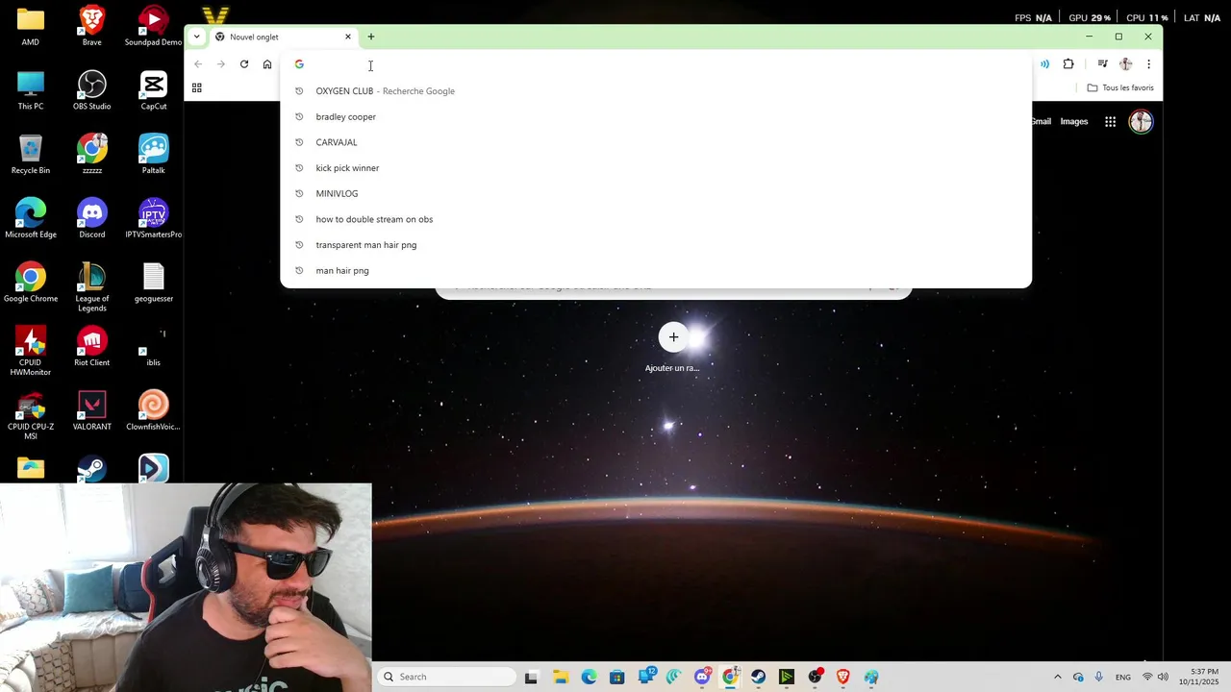Open the Chrome home page button
1231x692 pixels.
(x=267, y=64)
